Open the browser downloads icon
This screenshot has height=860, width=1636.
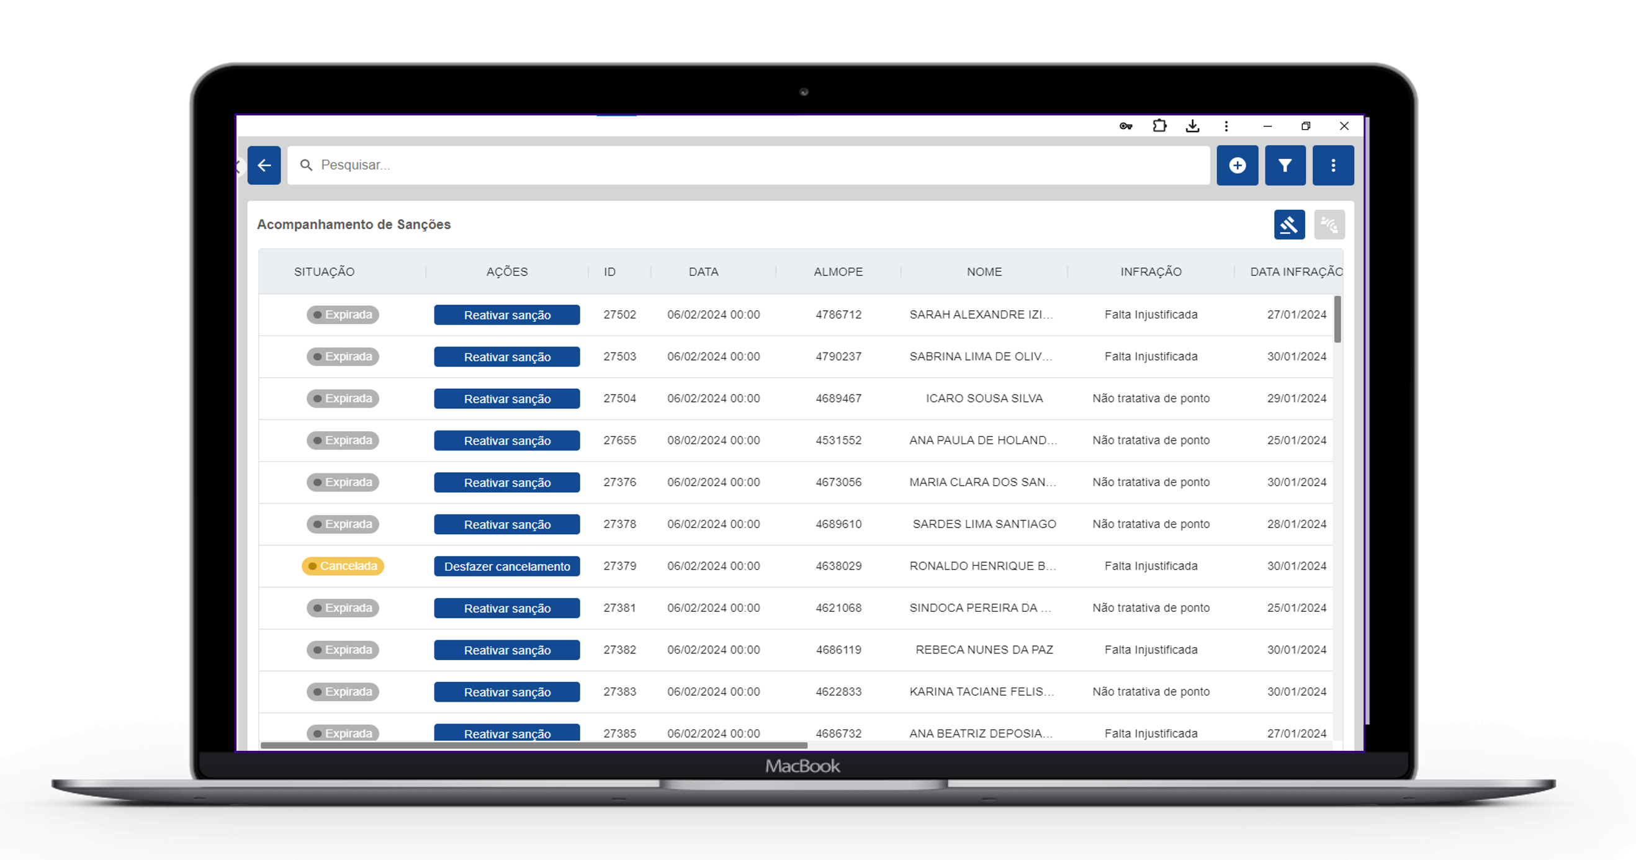(x=1192, y=126)
